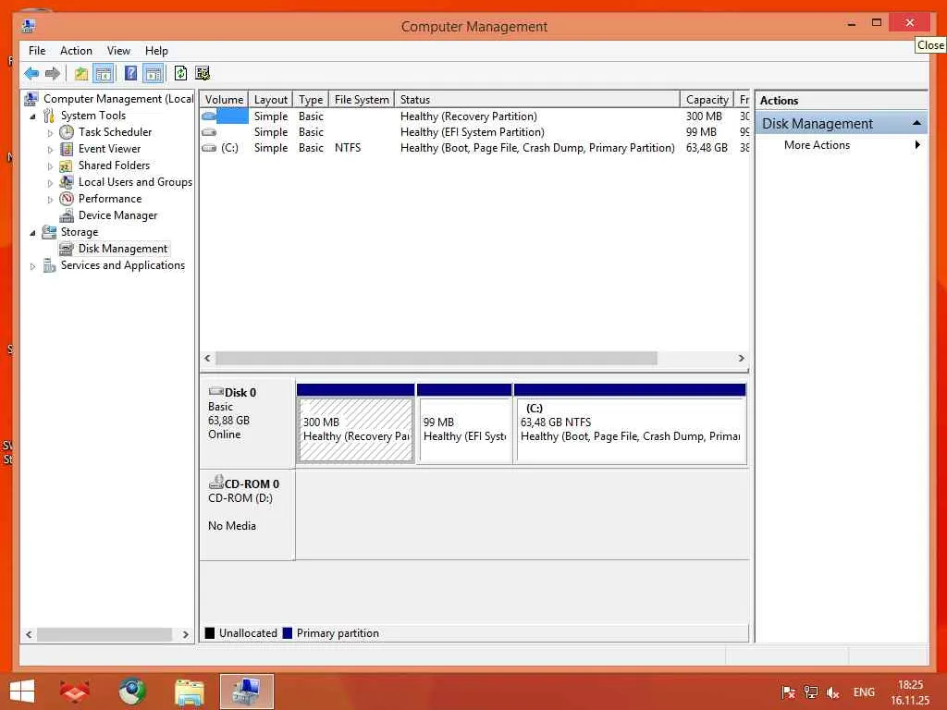Select the Healthy (EFI System Partition) row
947x710 pixels.
pyautogui.click(x=474, y=132)
